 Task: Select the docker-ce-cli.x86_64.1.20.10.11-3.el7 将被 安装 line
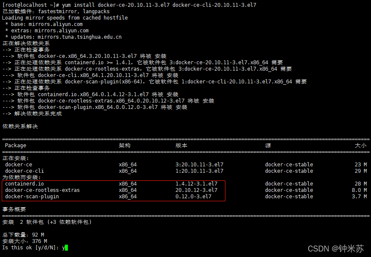(x=91, y=75)
